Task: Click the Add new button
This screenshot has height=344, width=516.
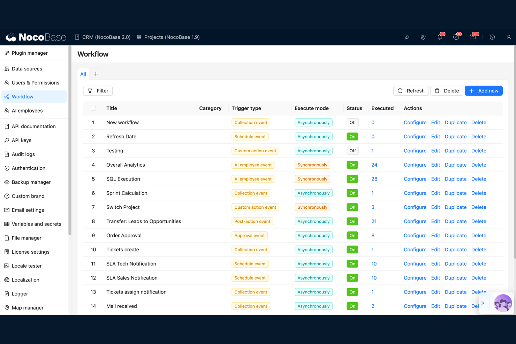Action: (484, 91)
